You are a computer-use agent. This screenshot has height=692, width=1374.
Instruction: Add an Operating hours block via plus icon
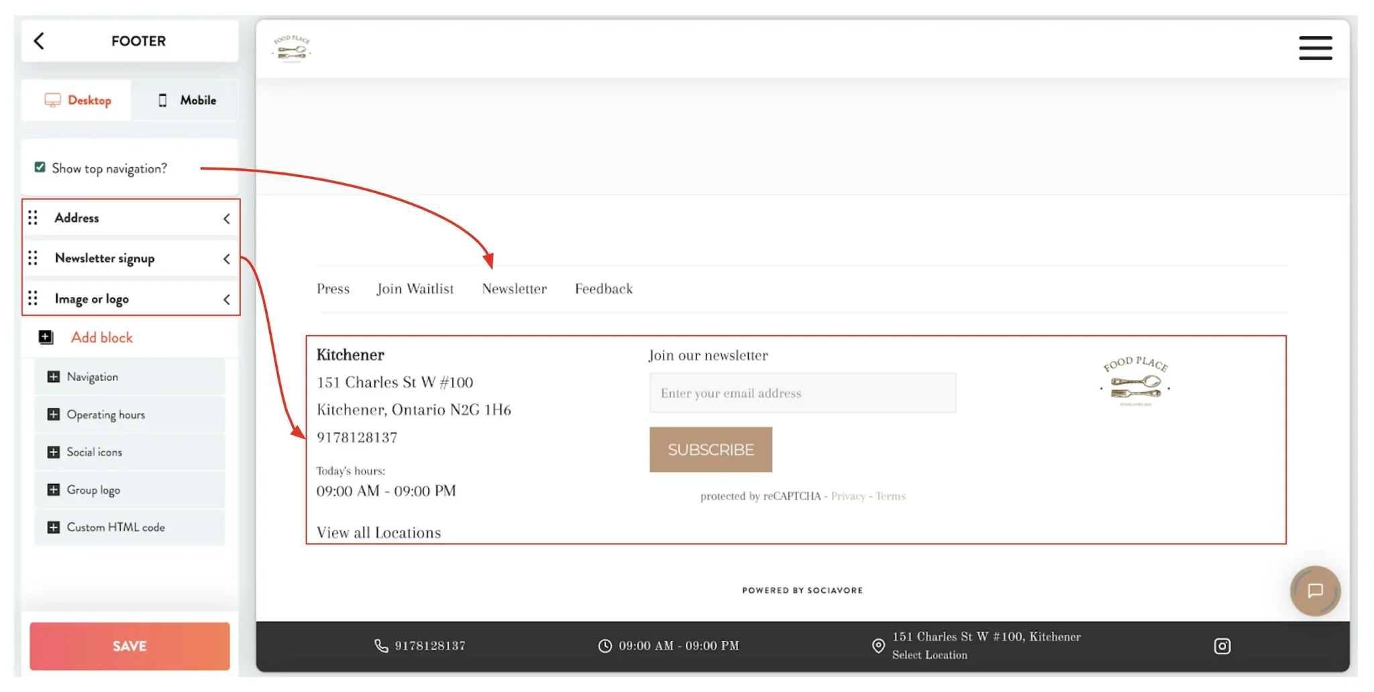pos(54,414)
